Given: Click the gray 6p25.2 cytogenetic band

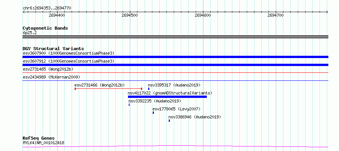Looking at the screenshot, I should coord(175,37).
